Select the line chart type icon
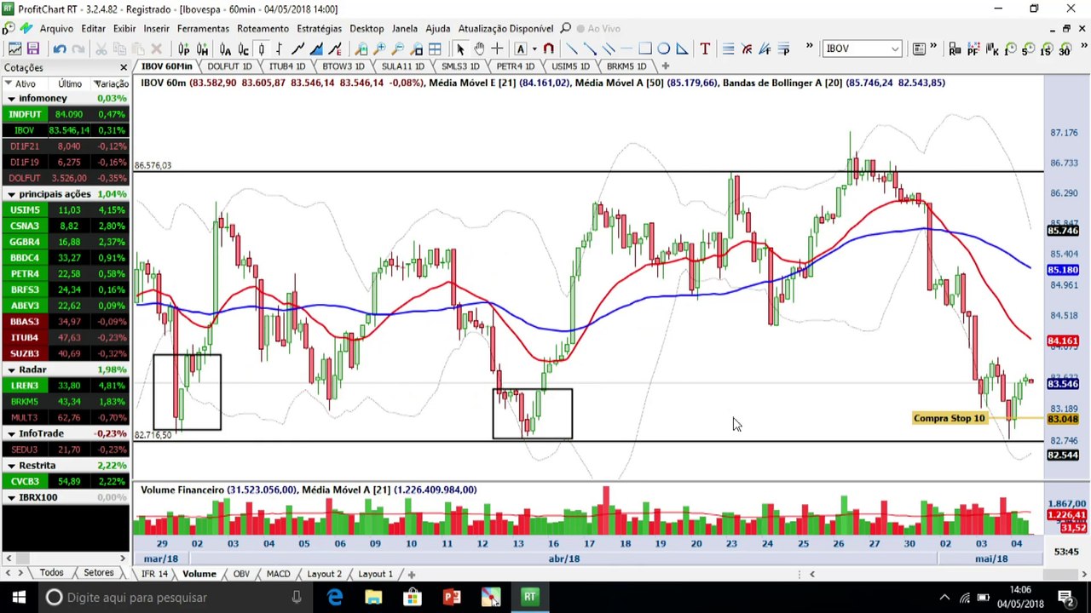Screen dimensions: 1091x613 point(297,49)
